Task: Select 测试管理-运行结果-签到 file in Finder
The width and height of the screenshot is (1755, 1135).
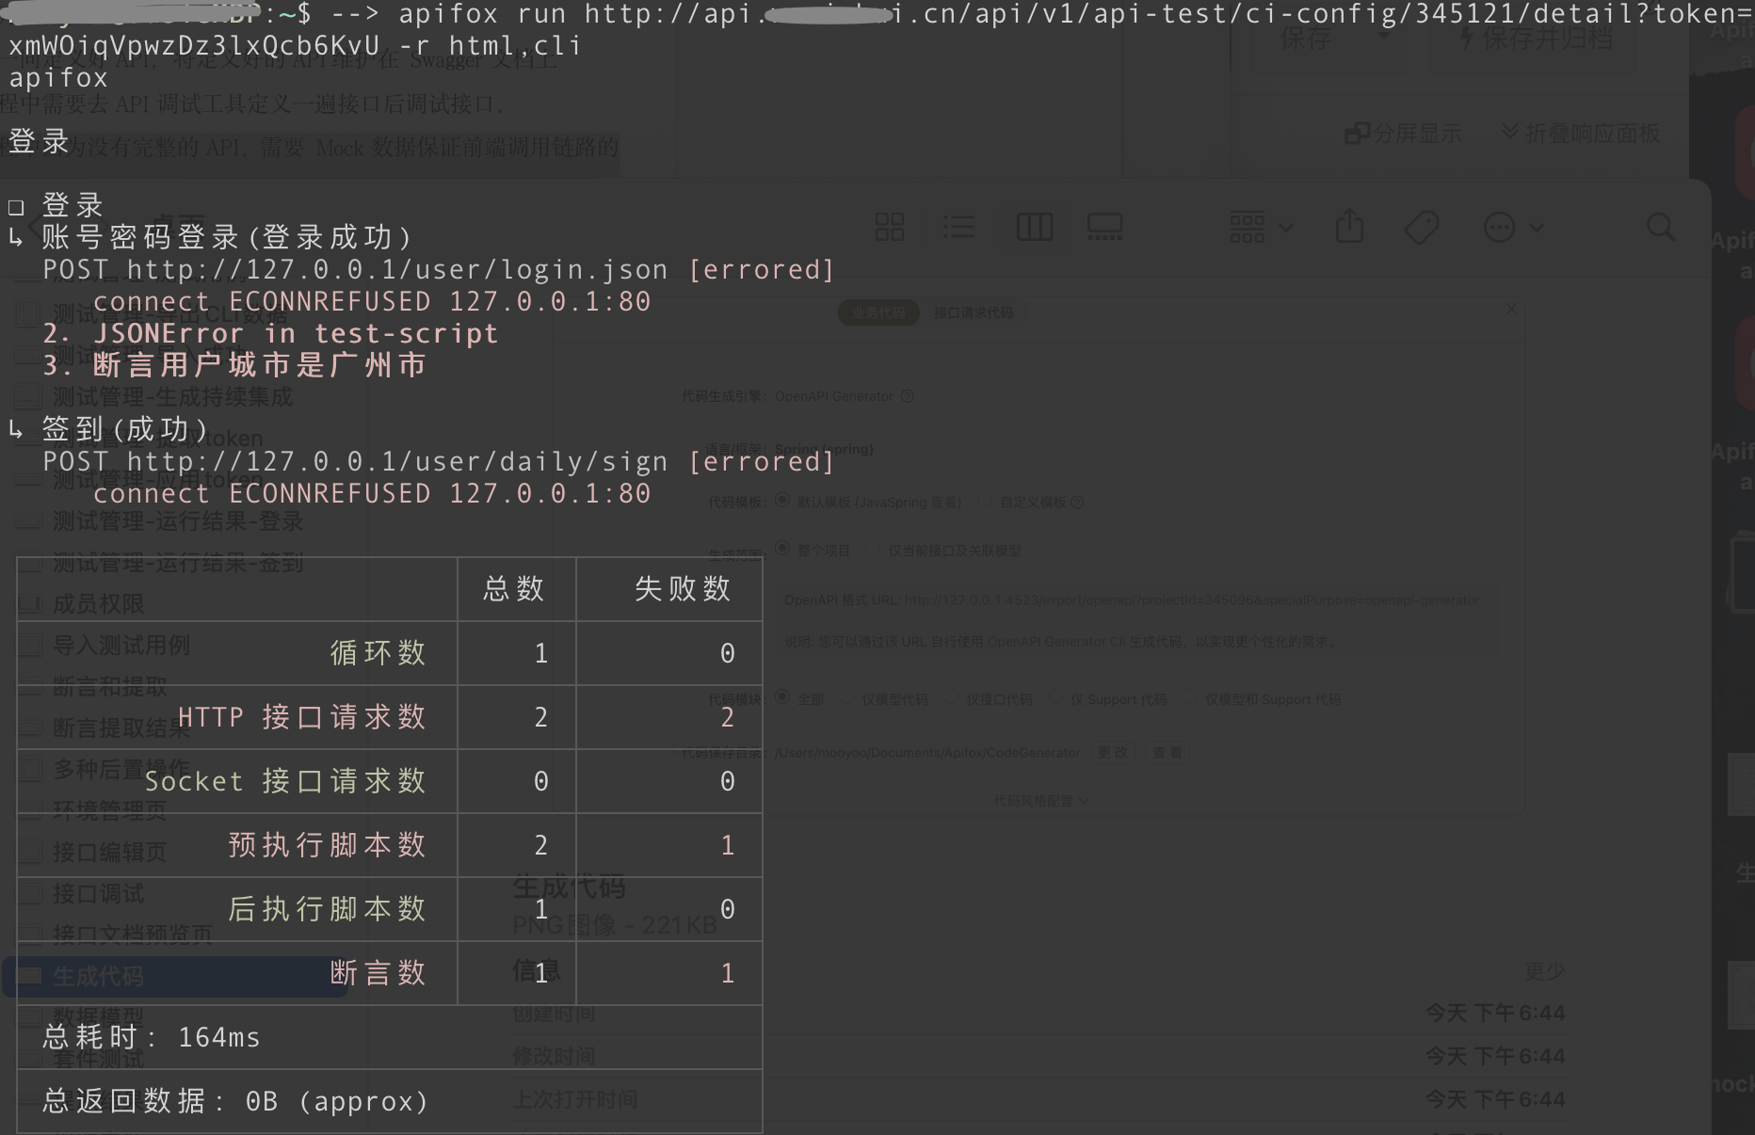Action: tap(178, 563)
